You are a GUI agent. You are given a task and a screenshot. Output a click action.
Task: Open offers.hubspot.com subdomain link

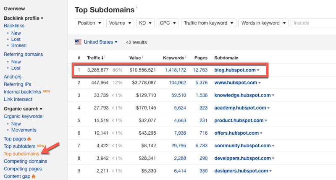tap(236, 133)
